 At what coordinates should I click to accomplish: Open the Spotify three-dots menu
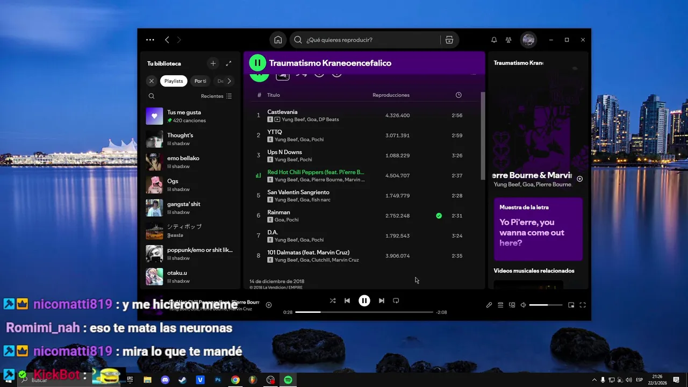pos(150,40)
